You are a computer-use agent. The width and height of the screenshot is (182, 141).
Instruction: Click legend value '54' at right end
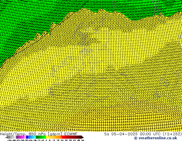(83, 140)
